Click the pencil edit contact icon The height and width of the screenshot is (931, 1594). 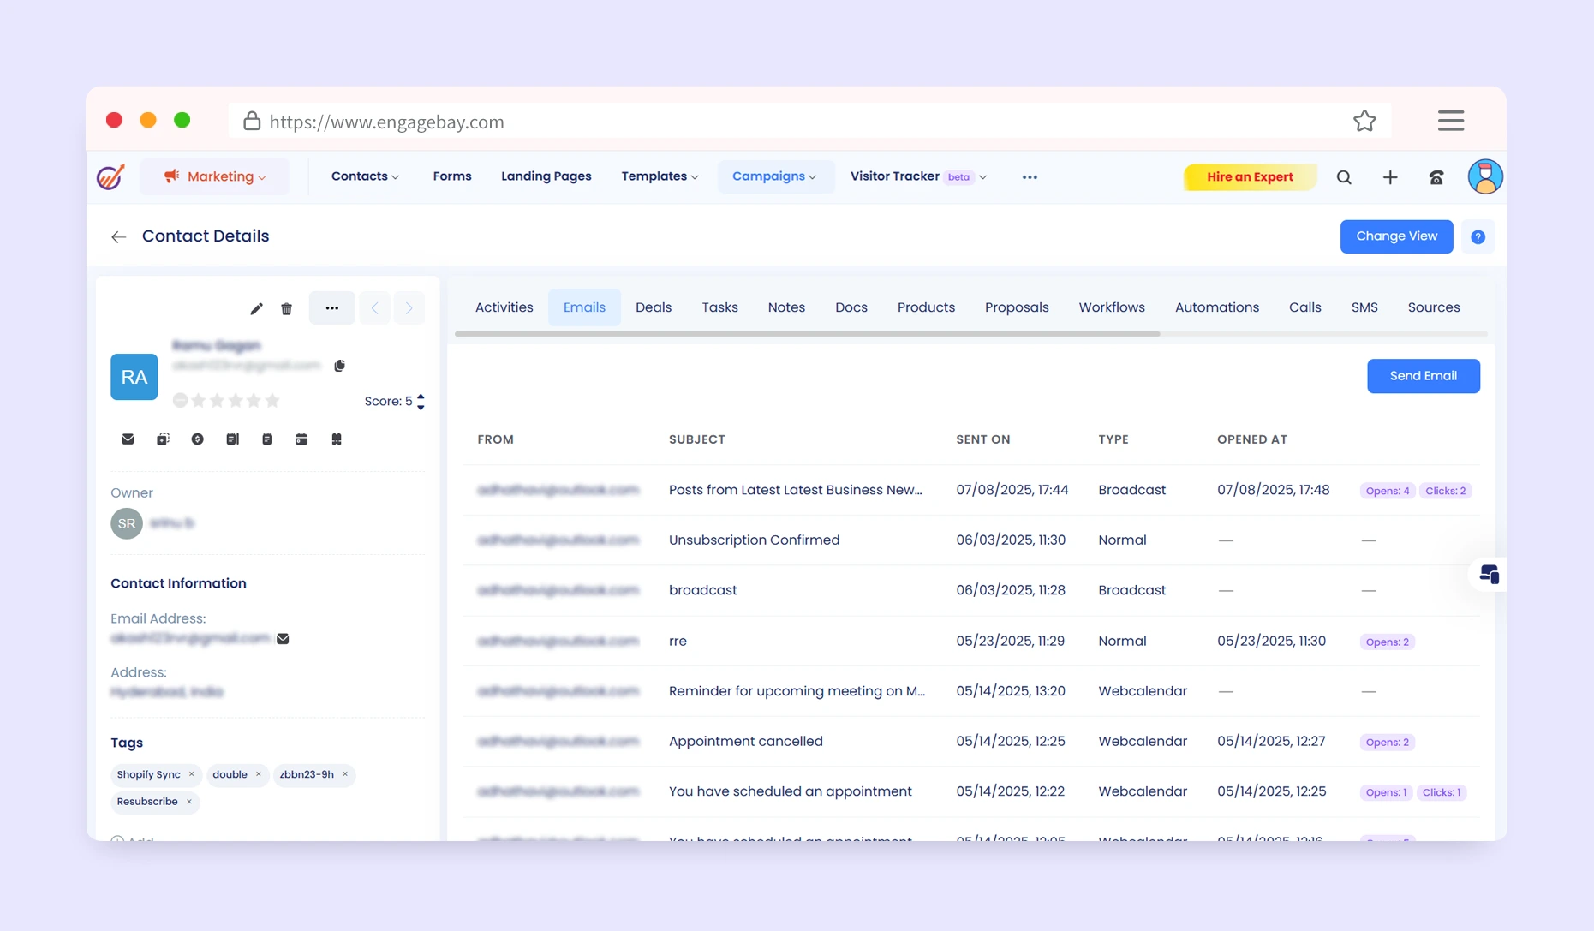(256, 308)
